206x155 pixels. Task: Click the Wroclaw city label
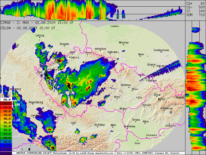tap(124, 42)
